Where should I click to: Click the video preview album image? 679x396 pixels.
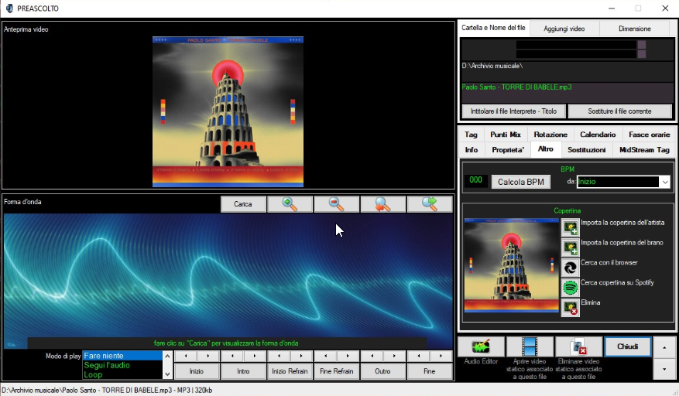click(228, 111)
